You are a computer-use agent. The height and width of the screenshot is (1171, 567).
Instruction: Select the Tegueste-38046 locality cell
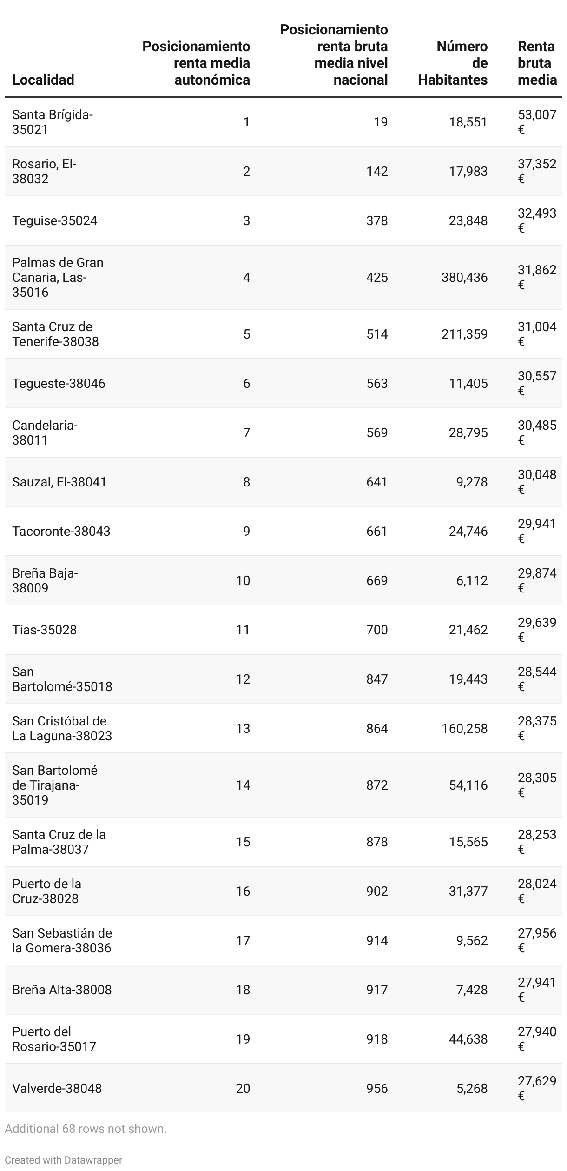(59, 383)
